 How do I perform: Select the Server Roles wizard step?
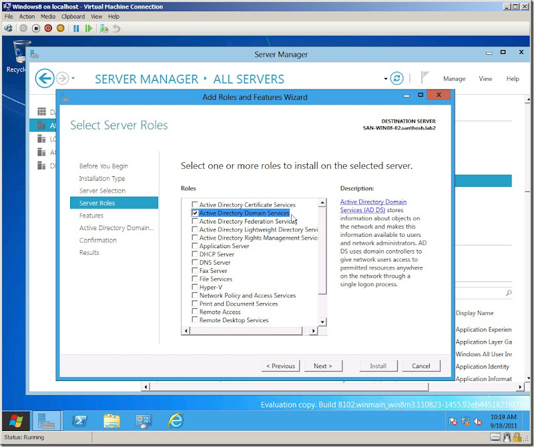coord(114,203)
